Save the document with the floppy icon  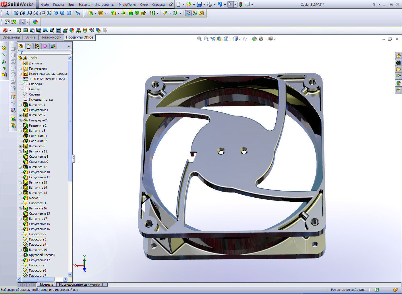[199, 4]
